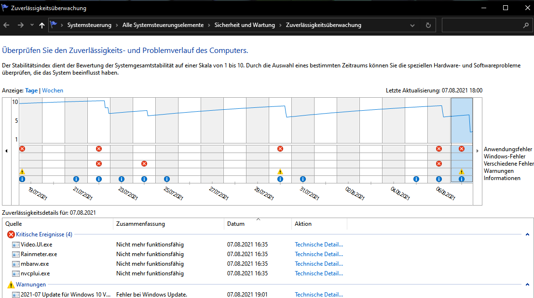
Task: Select the 02.08.2021 column in the chart
Action: 348,140
